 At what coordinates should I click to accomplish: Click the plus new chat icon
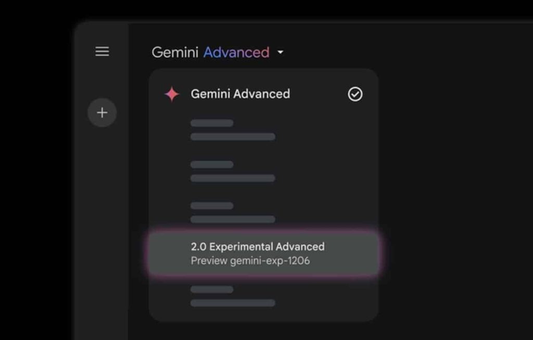point(102,112)
